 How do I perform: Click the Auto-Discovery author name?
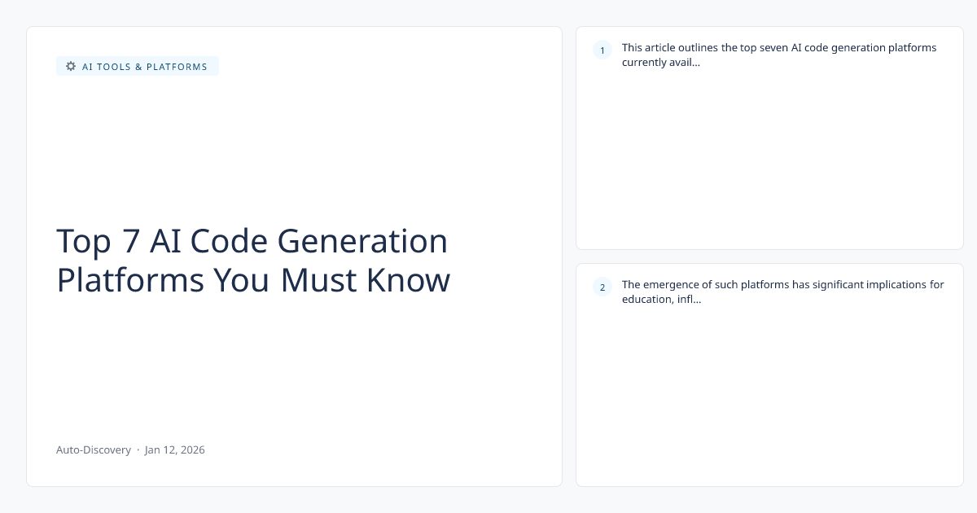coord(94,449)
